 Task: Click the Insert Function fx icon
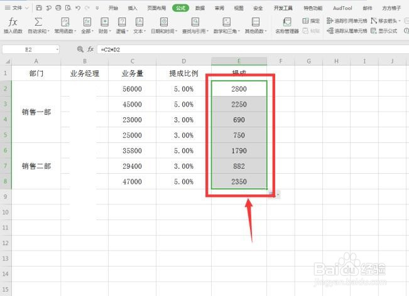click(13, 22)
